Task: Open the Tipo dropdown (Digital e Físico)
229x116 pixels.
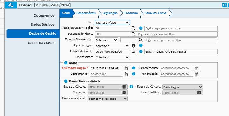Action: point(112,22)
